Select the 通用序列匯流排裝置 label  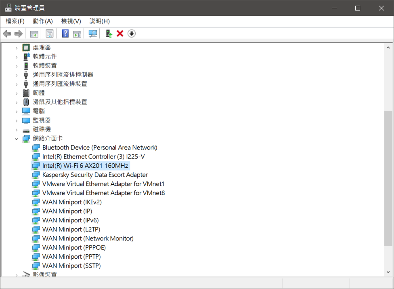pos(60,84)
